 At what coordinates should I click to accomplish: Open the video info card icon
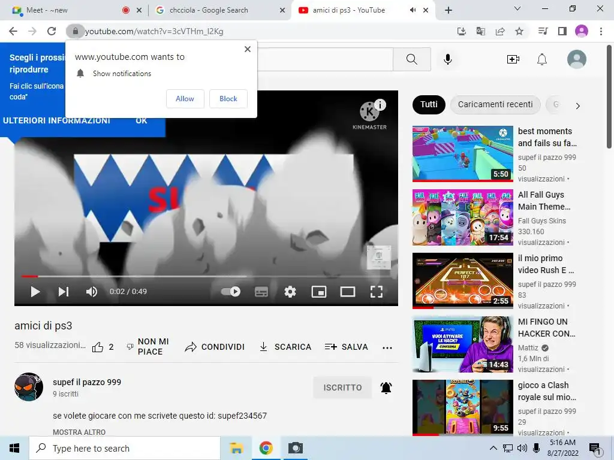380,105
